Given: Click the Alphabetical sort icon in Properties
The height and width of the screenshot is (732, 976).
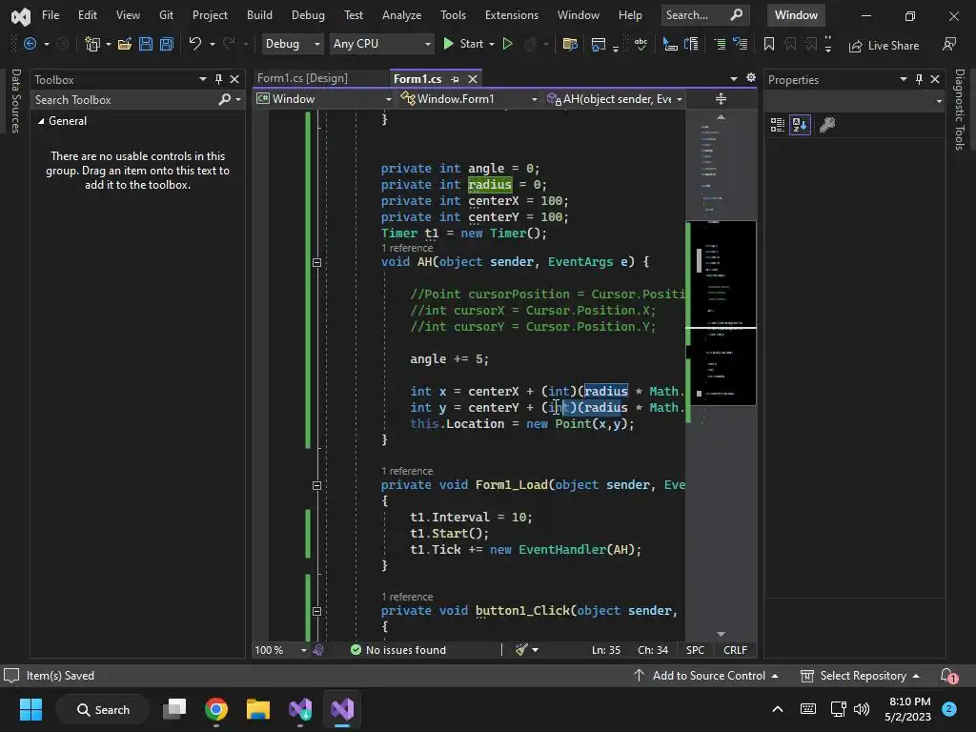Looking at the screenshot, I should (x=800, y=125).
